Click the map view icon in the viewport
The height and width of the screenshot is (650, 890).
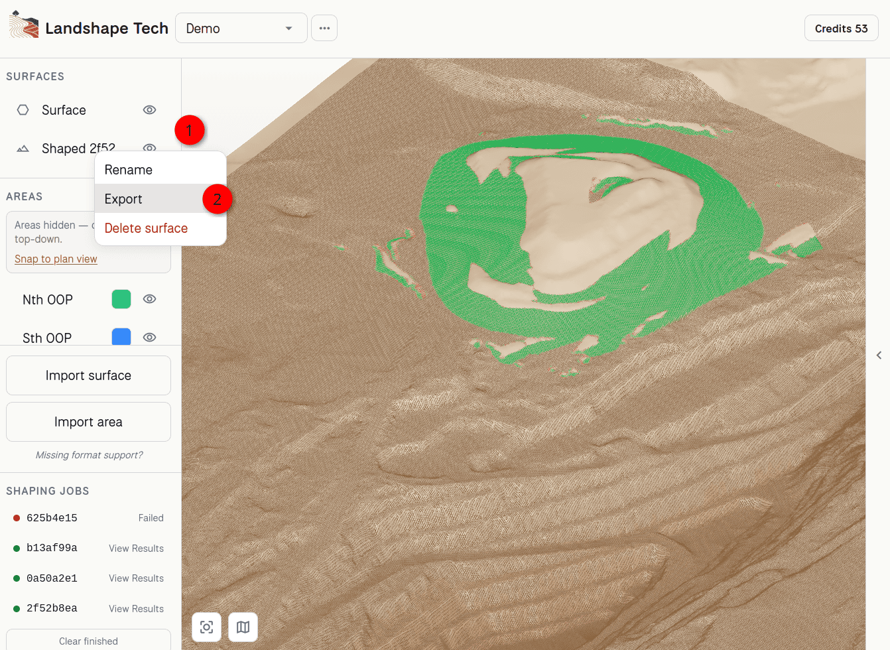click(x=243, y=627)
